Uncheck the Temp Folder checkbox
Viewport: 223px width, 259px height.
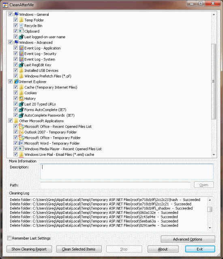15,20
